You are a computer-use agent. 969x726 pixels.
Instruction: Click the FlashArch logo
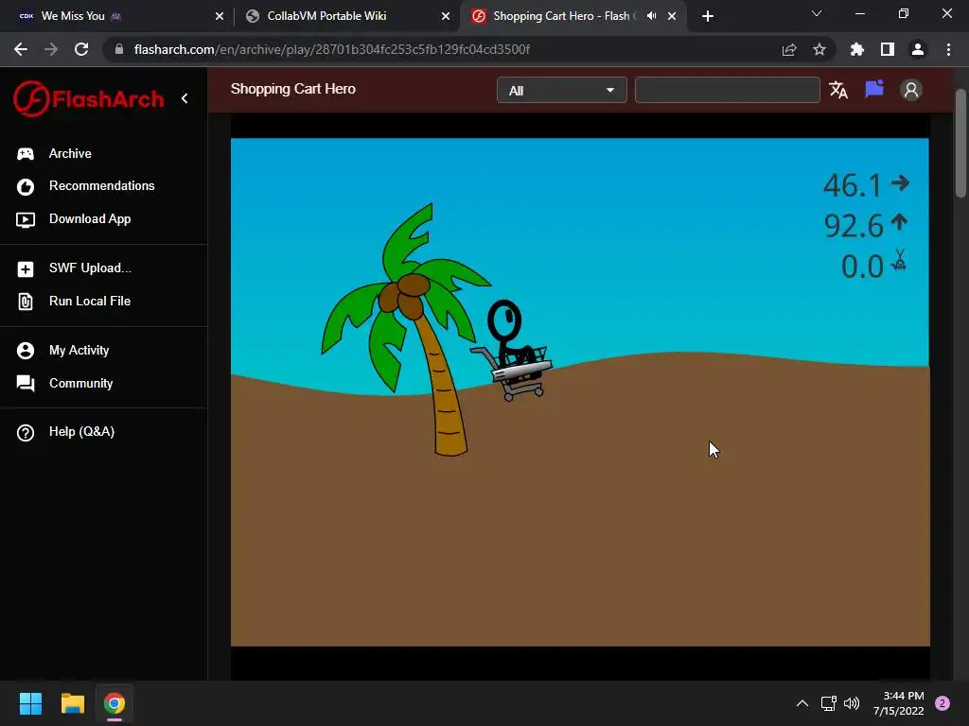point(89,98)
